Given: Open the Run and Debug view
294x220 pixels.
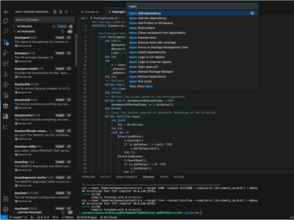Looking at the screenshot, I should [6, 53].
